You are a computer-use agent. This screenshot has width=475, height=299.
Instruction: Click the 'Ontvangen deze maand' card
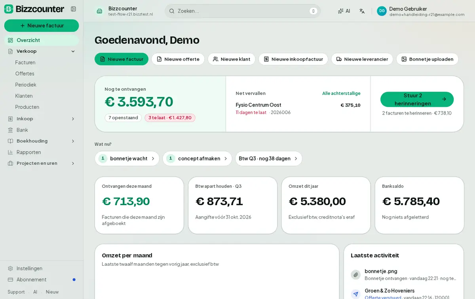139,205
